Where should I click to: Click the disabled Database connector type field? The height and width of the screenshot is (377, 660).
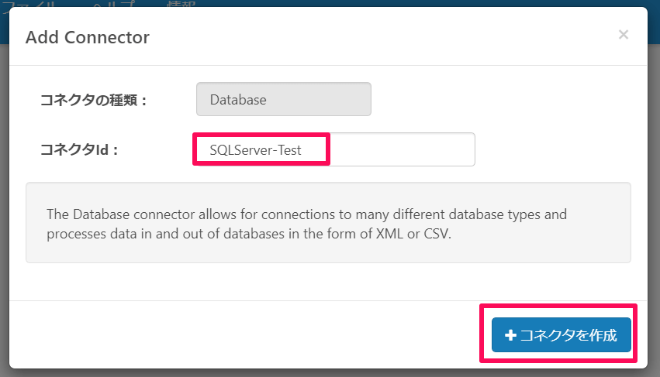point(284,100)
